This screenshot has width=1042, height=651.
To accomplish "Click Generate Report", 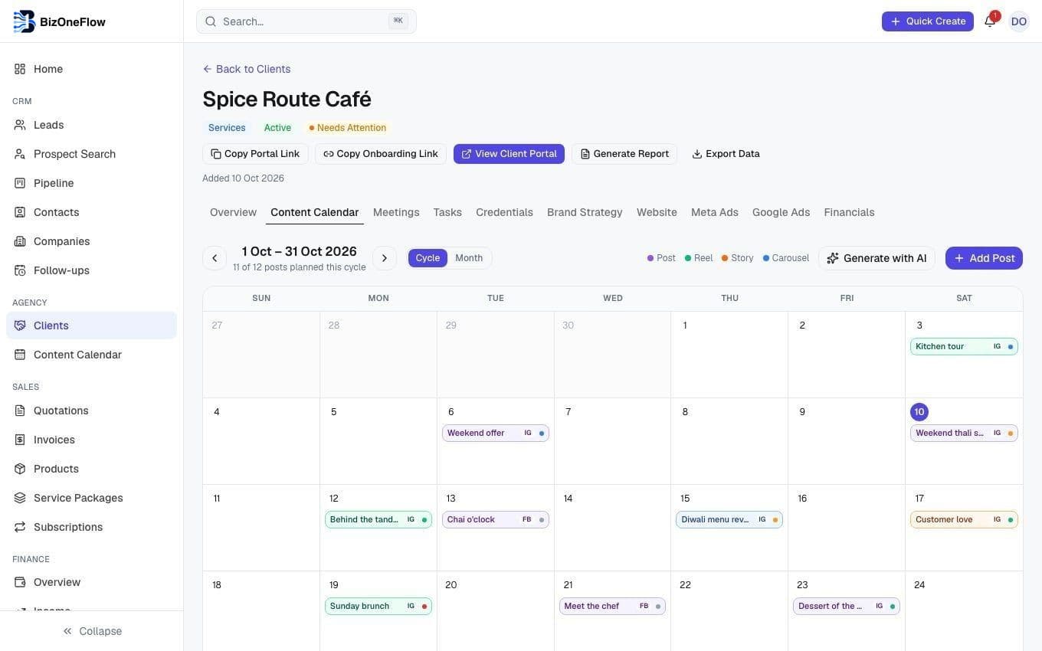I will click(624, 154).
